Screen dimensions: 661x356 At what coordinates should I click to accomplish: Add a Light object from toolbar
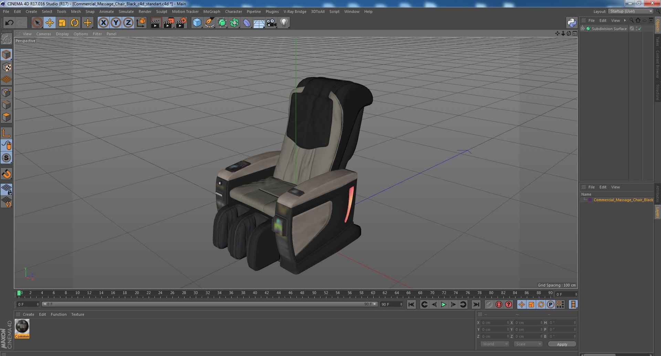[x=284, y=23]
